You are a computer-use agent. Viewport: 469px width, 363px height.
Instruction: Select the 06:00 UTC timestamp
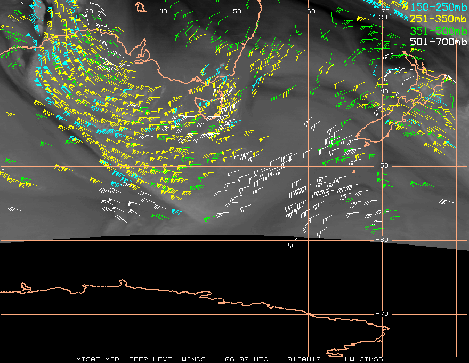pos(247,359)
